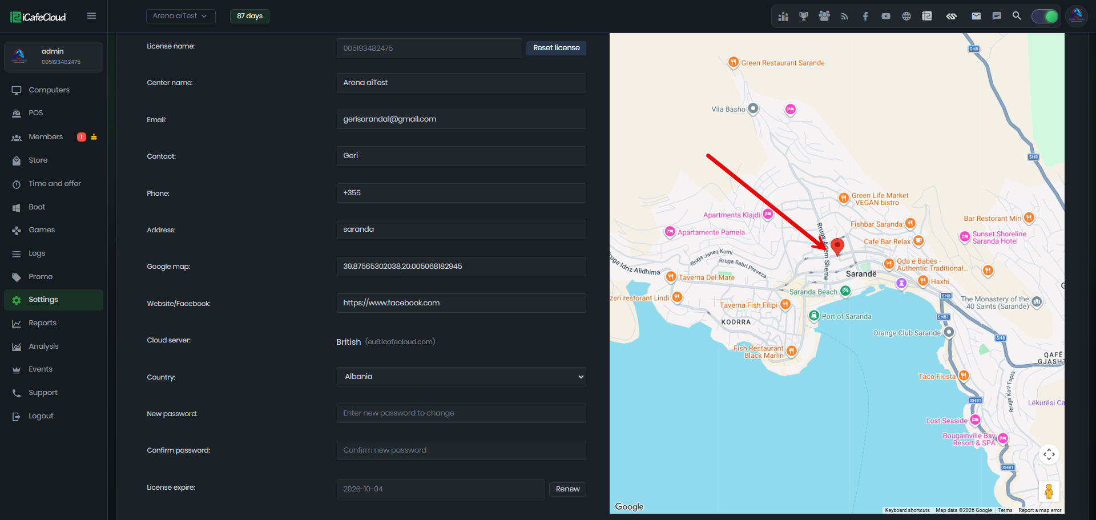Expand the Arena aiTest center dropdown
Image resolution: width=1096 pixels, height=520 pixels.
pyautogui.click(x=180, y=16)
